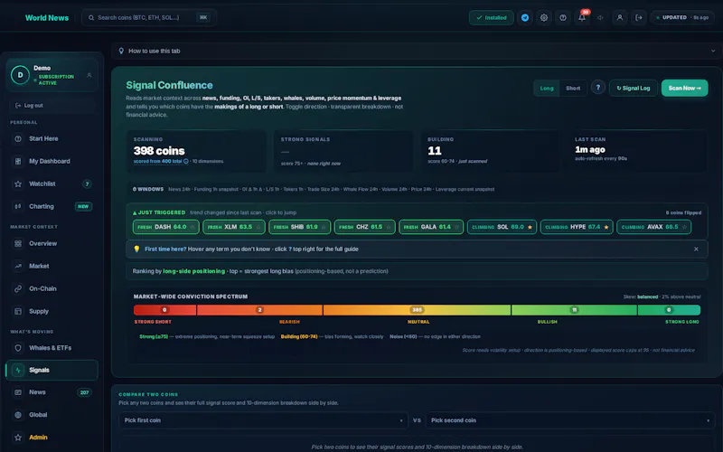Click the Admin star icon
This screenshot has height=452, width=723.
18,438
